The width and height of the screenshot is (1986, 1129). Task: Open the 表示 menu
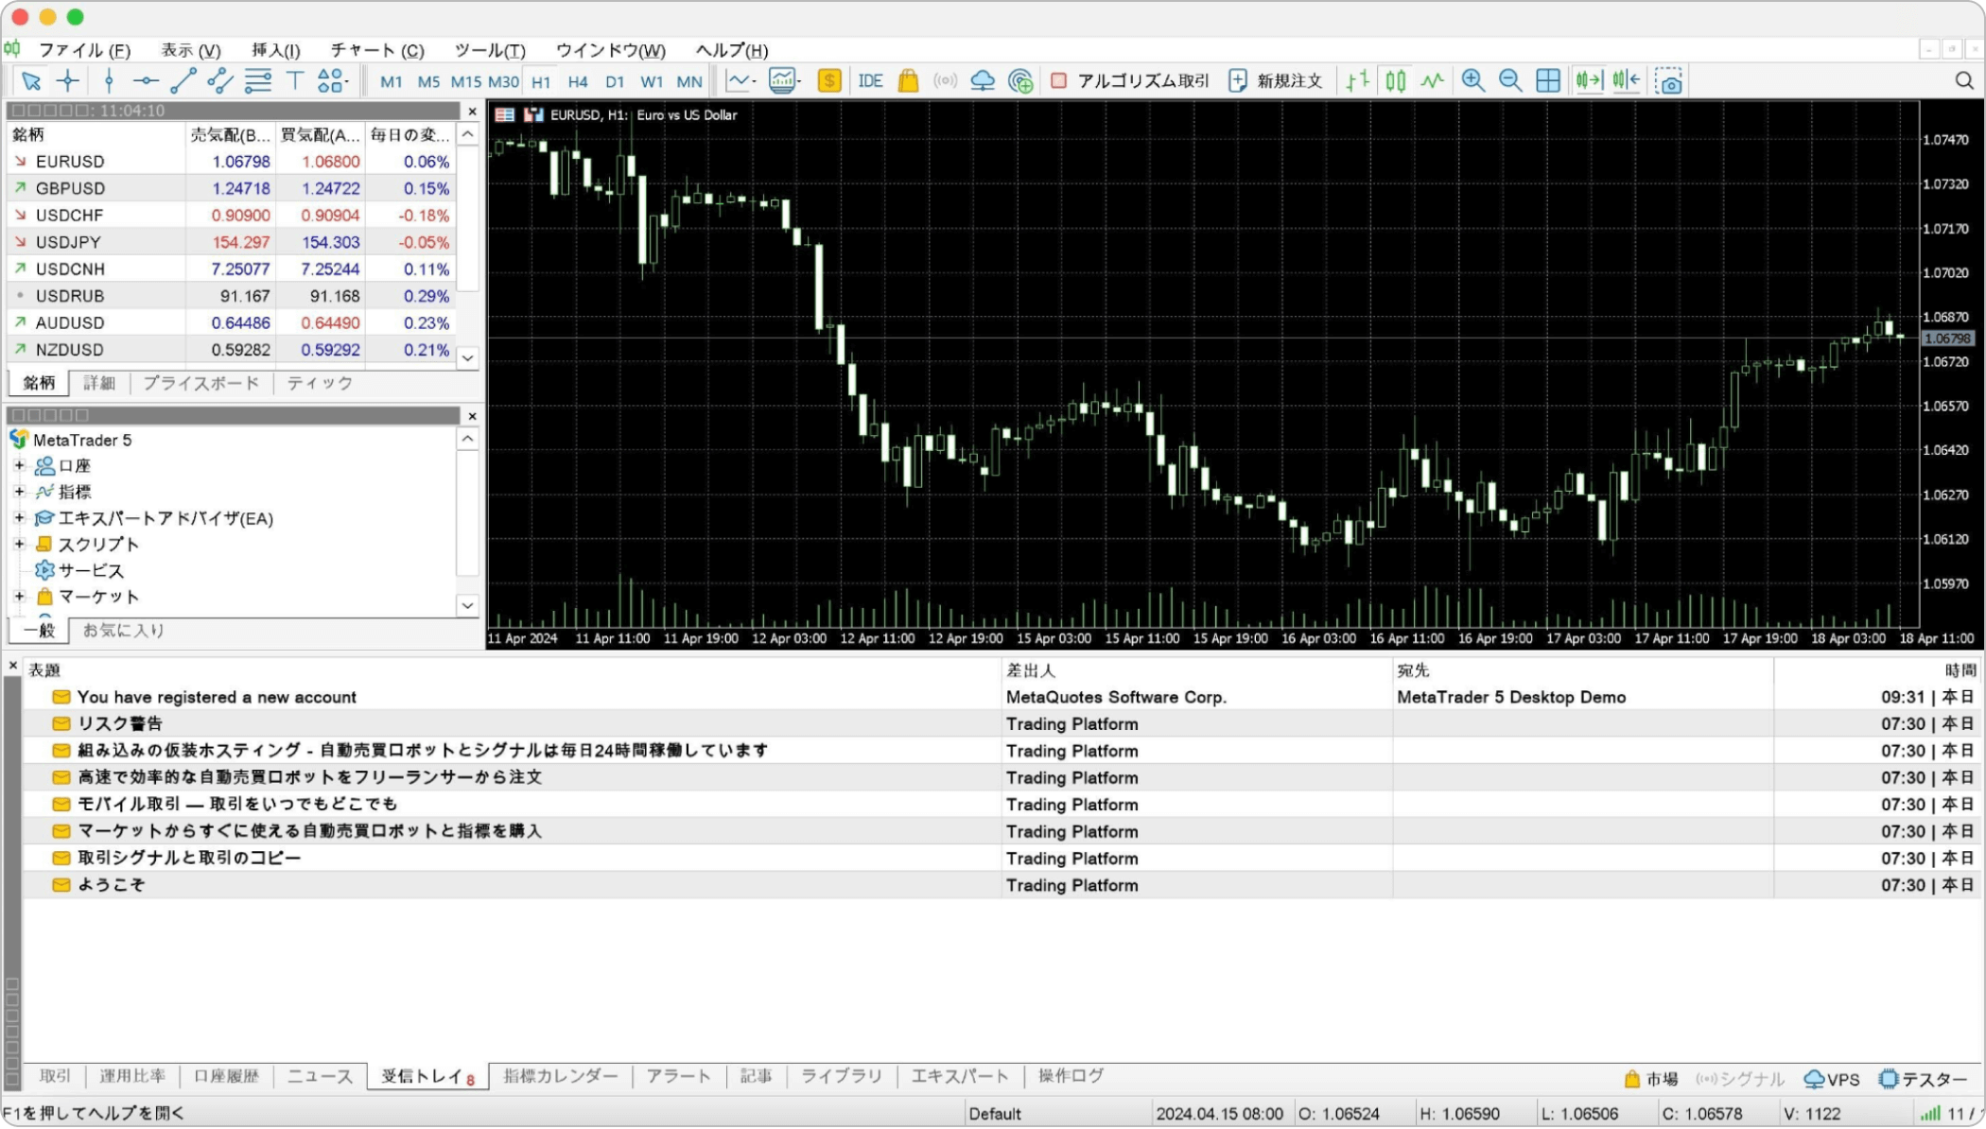[x=190, y=50]
